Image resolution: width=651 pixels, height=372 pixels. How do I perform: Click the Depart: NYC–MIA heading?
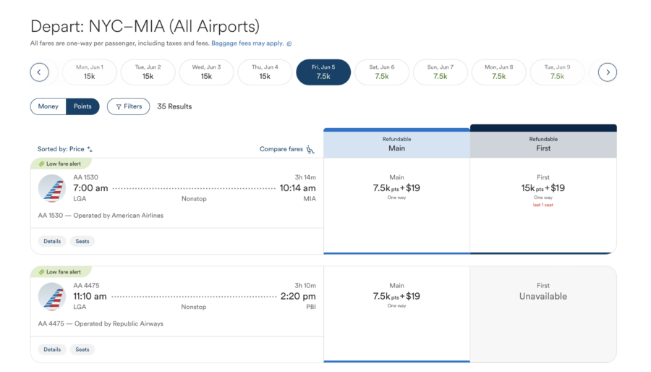(145, 26)
